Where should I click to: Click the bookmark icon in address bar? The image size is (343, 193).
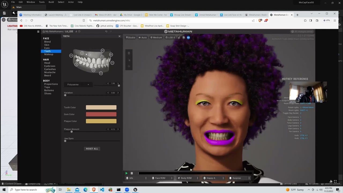[84, 20]
